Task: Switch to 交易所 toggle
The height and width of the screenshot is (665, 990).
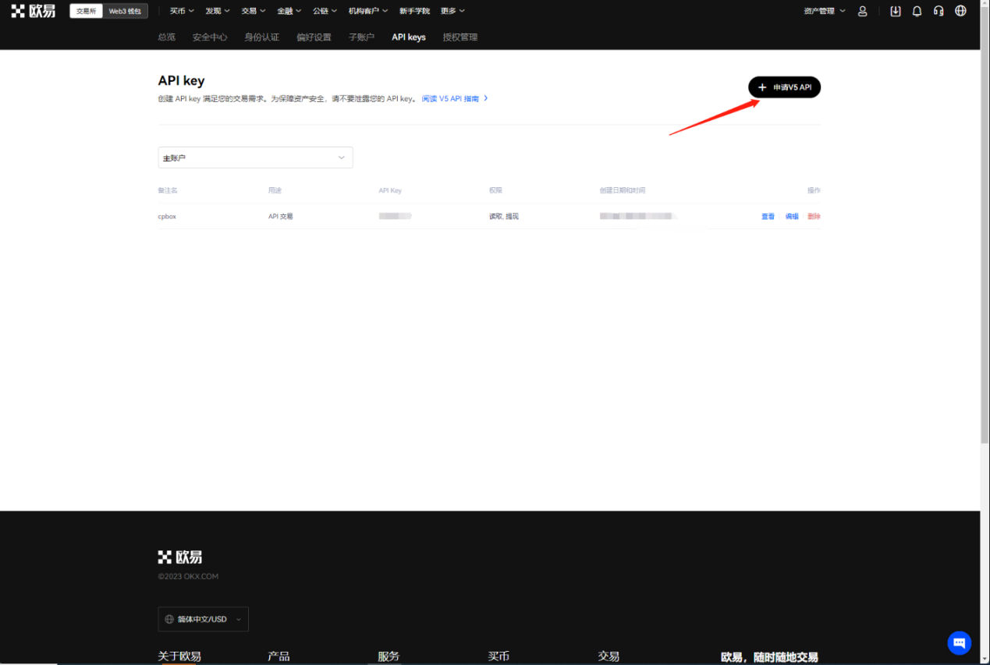Action: tap(86, 11)
